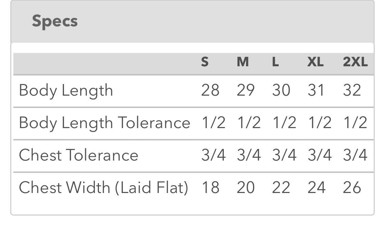Click the 2XL size column header

point(355,62)
